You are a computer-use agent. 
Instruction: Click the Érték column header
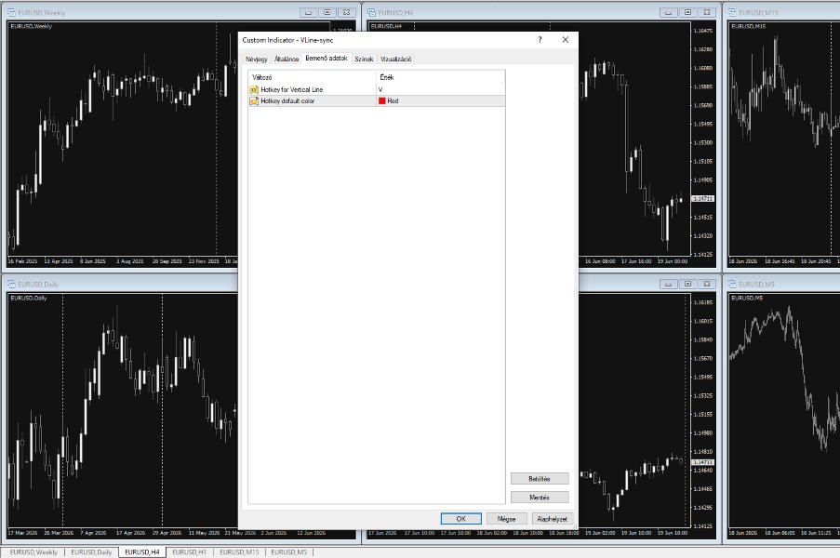440,77
